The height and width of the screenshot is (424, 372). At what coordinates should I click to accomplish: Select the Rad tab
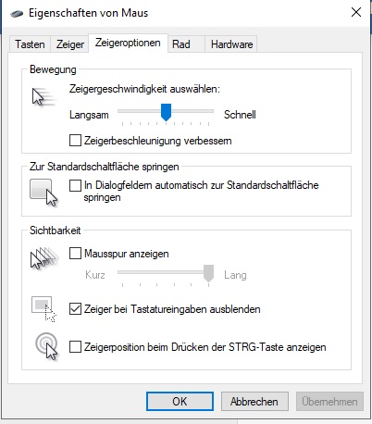pos(181,44)
